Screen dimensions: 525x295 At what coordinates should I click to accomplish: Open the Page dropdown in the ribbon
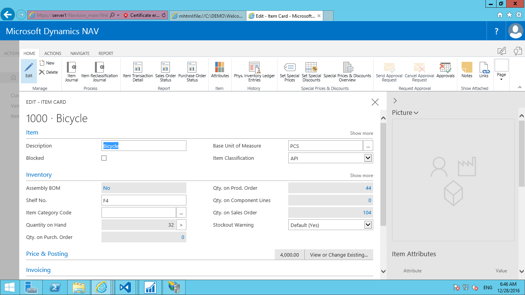(502, 70)
